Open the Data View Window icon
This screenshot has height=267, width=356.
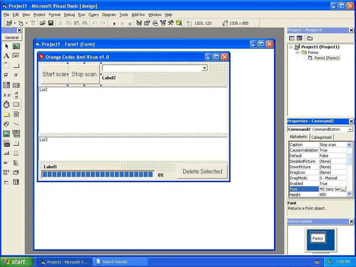(179, 23)
